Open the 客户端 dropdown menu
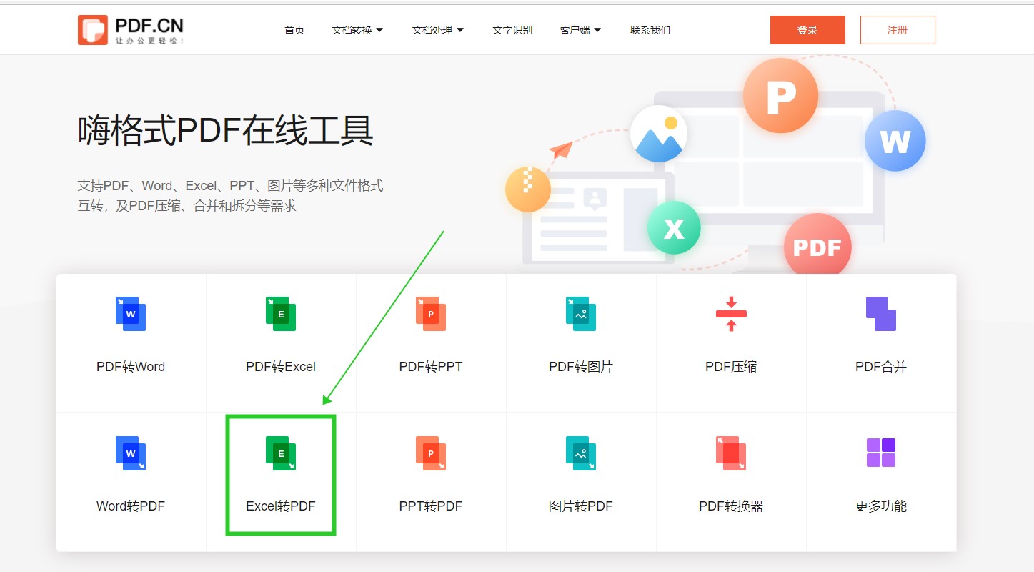This screenshot has height=572, width=1034. coord(580,30)
